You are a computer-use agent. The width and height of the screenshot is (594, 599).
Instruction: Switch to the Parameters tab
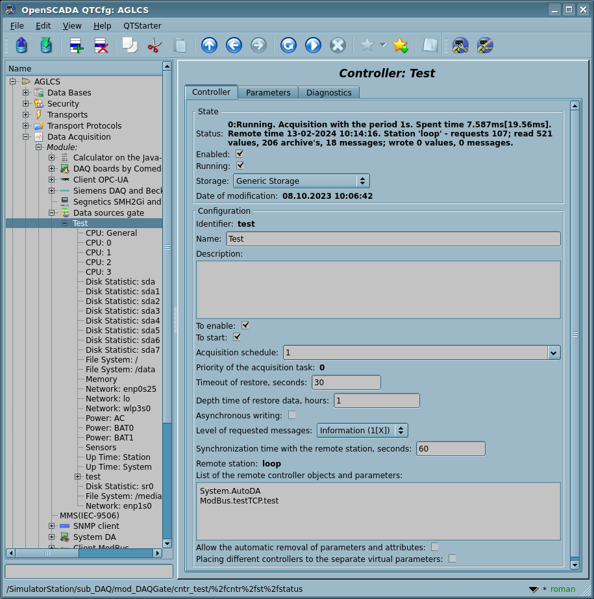(268, 92)
